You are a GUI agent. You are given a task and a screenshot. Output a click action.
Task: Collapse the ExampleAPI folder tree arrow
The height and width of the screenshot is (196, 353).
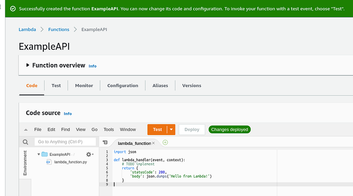[x=39, y=155]
